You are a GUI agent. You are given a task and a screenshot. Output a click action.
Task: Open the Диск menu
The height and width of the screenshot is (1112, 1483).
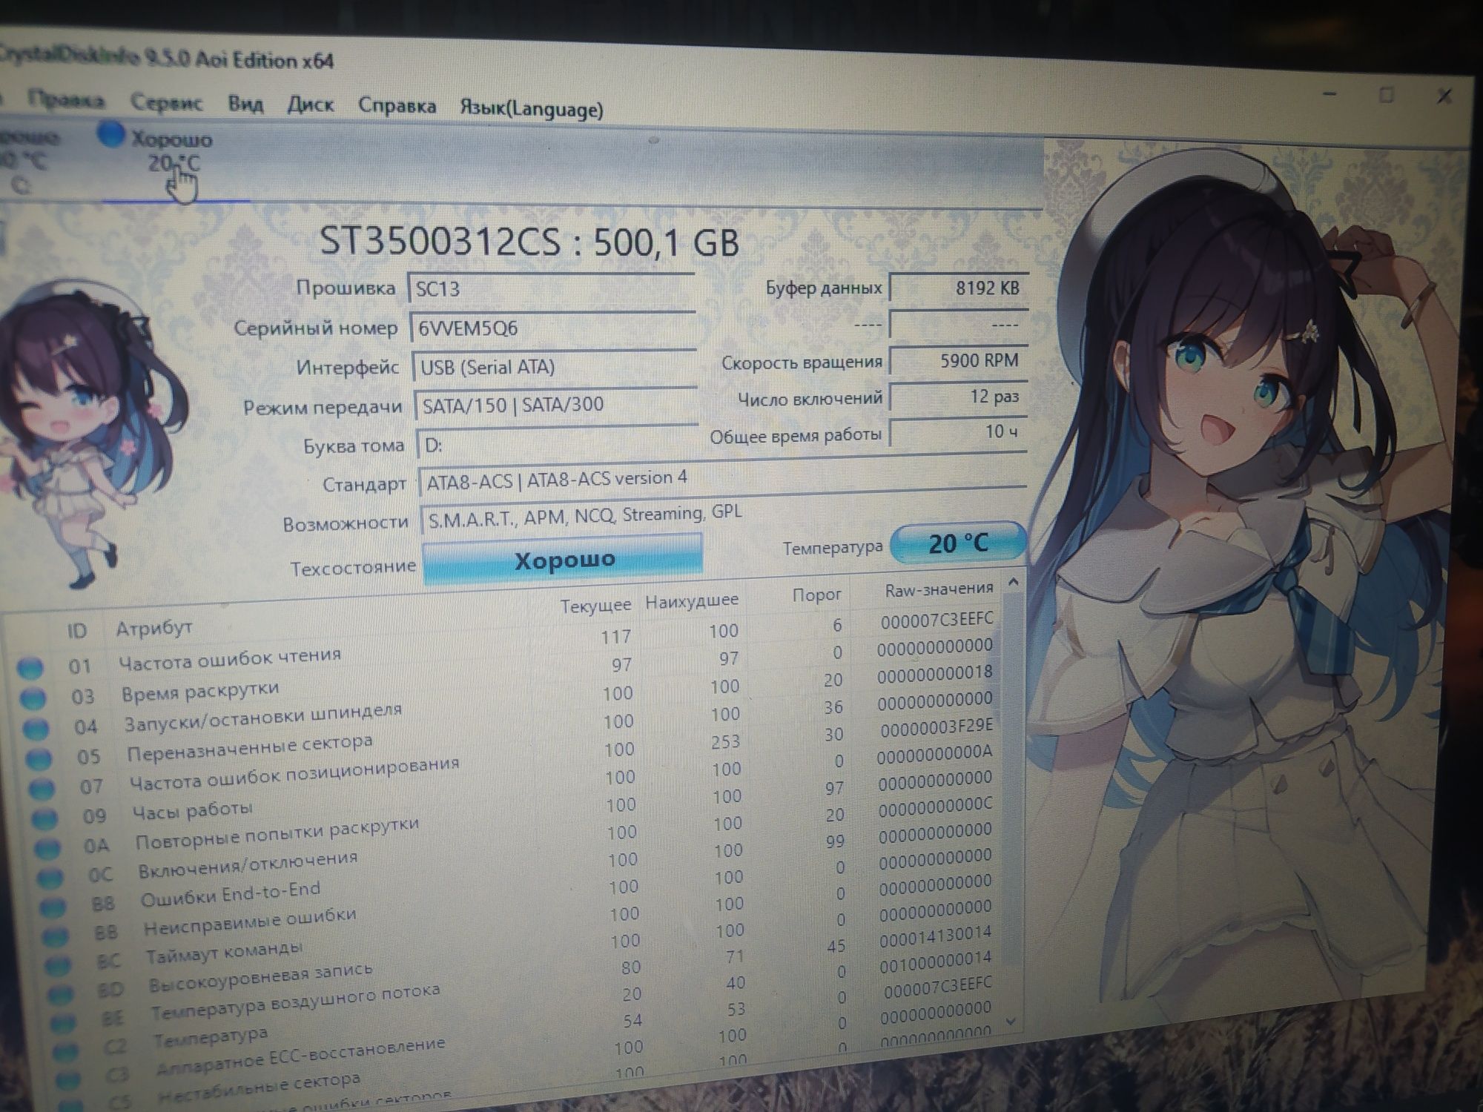(x=310, y=105)
